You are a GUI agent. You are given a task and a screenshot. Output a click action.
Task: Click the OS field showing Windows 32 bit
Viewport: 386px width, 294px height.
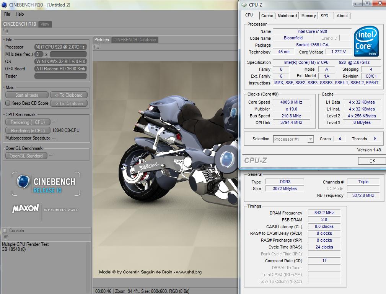click(x=60, y=61)
